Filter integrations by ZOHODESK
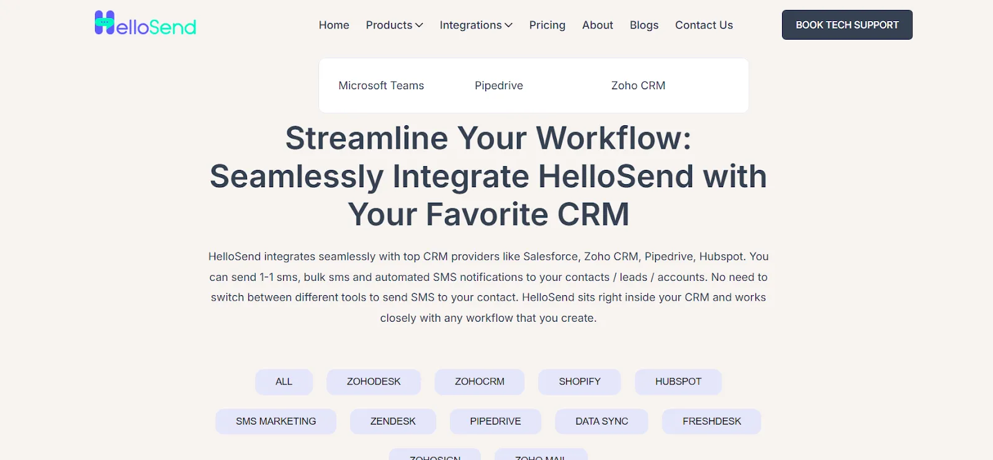993x460 pixels. (374, 382)
